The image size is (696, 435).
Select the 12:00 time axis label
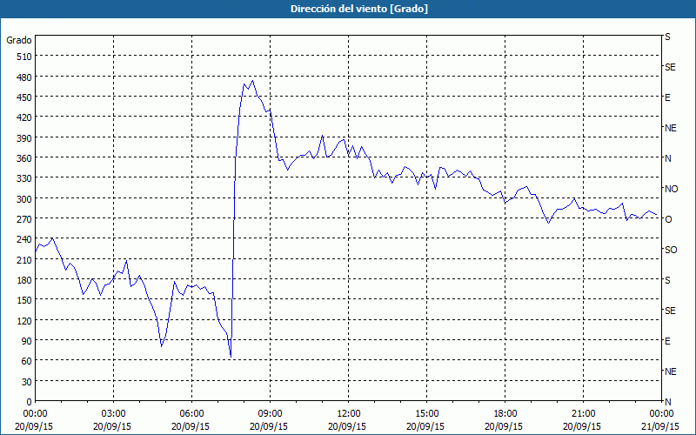[349, 414]
